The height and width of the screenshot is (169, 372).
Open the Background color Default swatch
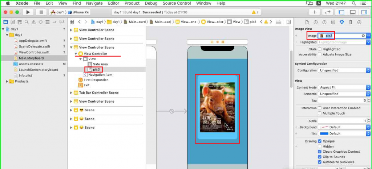(x=324, y=127)
